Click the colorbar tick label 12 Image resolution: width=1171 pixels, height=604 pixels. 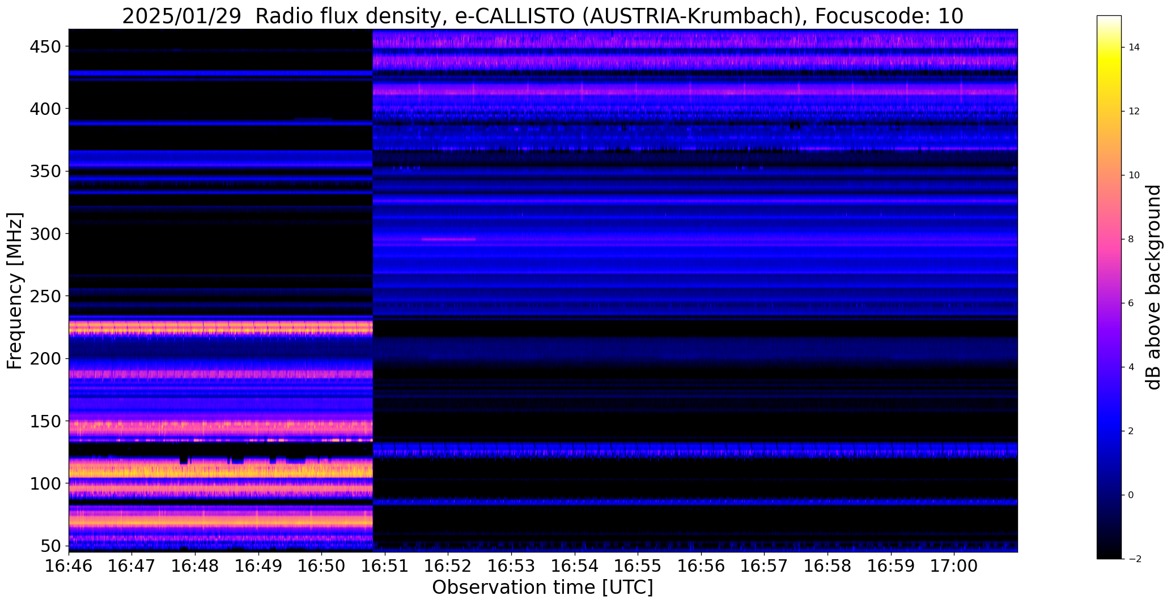pos(1134,111)
